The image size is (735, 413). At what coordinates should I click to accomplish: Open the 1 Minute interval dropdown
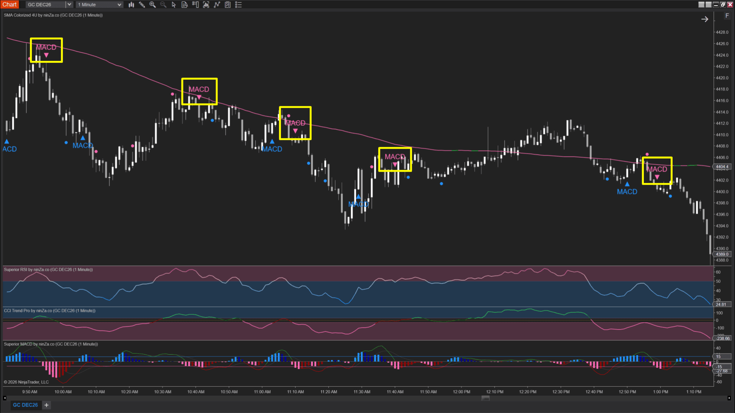tap(100, 5)
